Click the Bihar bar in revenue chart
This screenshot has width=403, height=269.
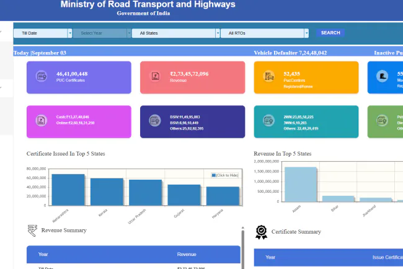point(339,199)
